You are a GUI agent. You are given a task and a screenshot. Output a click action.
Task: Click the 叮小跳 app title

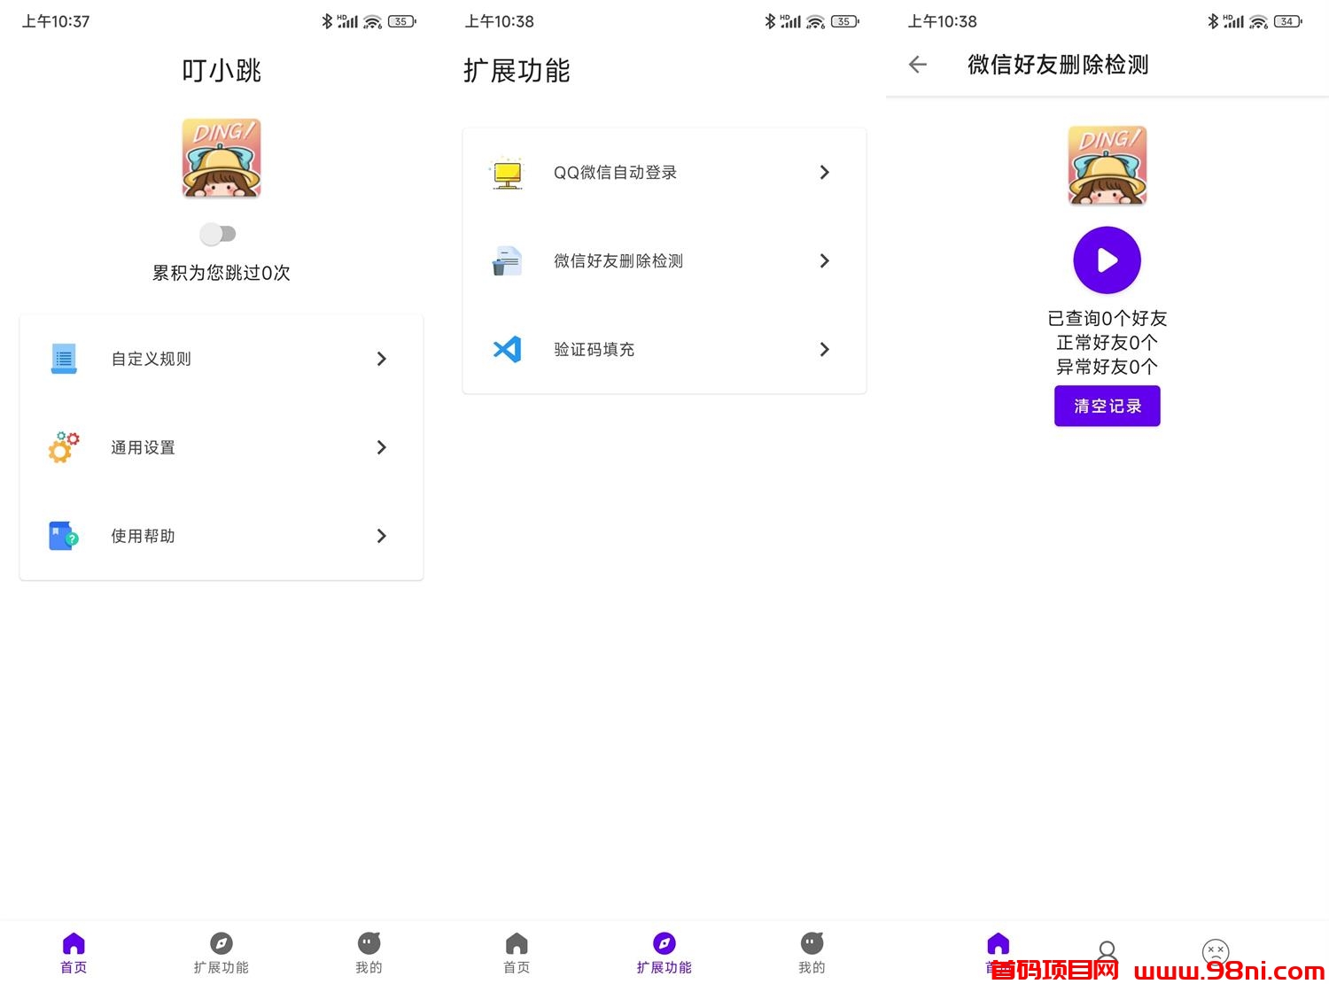(x=221, y=71)
